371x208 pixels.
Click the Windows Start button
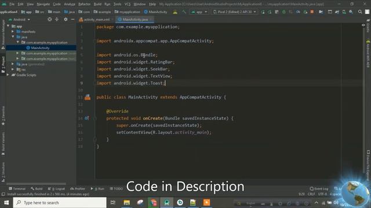click(6, 203)
